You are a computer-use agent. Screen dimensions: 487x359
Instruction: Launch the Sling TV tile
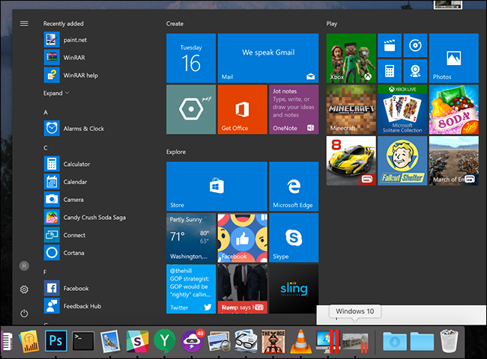pos(294,288)
